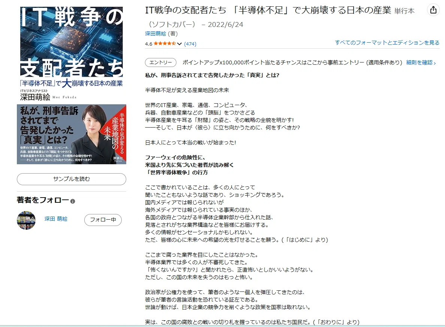The height and width of the screenshot is (327, 445).
Task: Click the star rating graphic
Action: click(x=165, y=44)
